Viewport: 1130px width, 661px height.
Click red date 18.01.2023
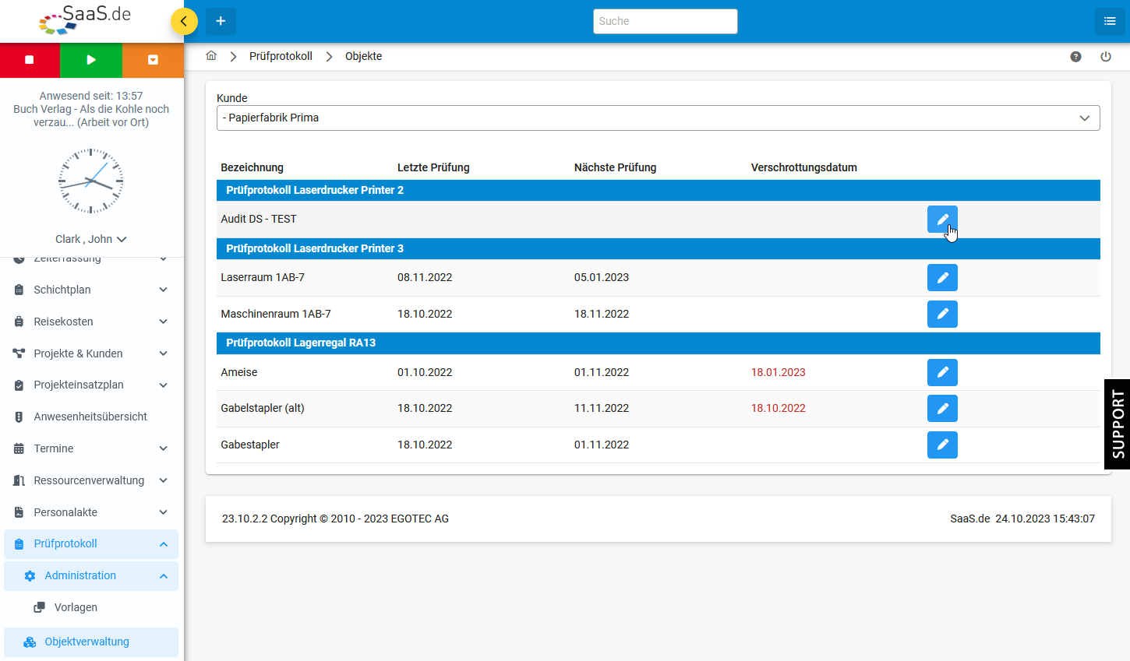779,372
